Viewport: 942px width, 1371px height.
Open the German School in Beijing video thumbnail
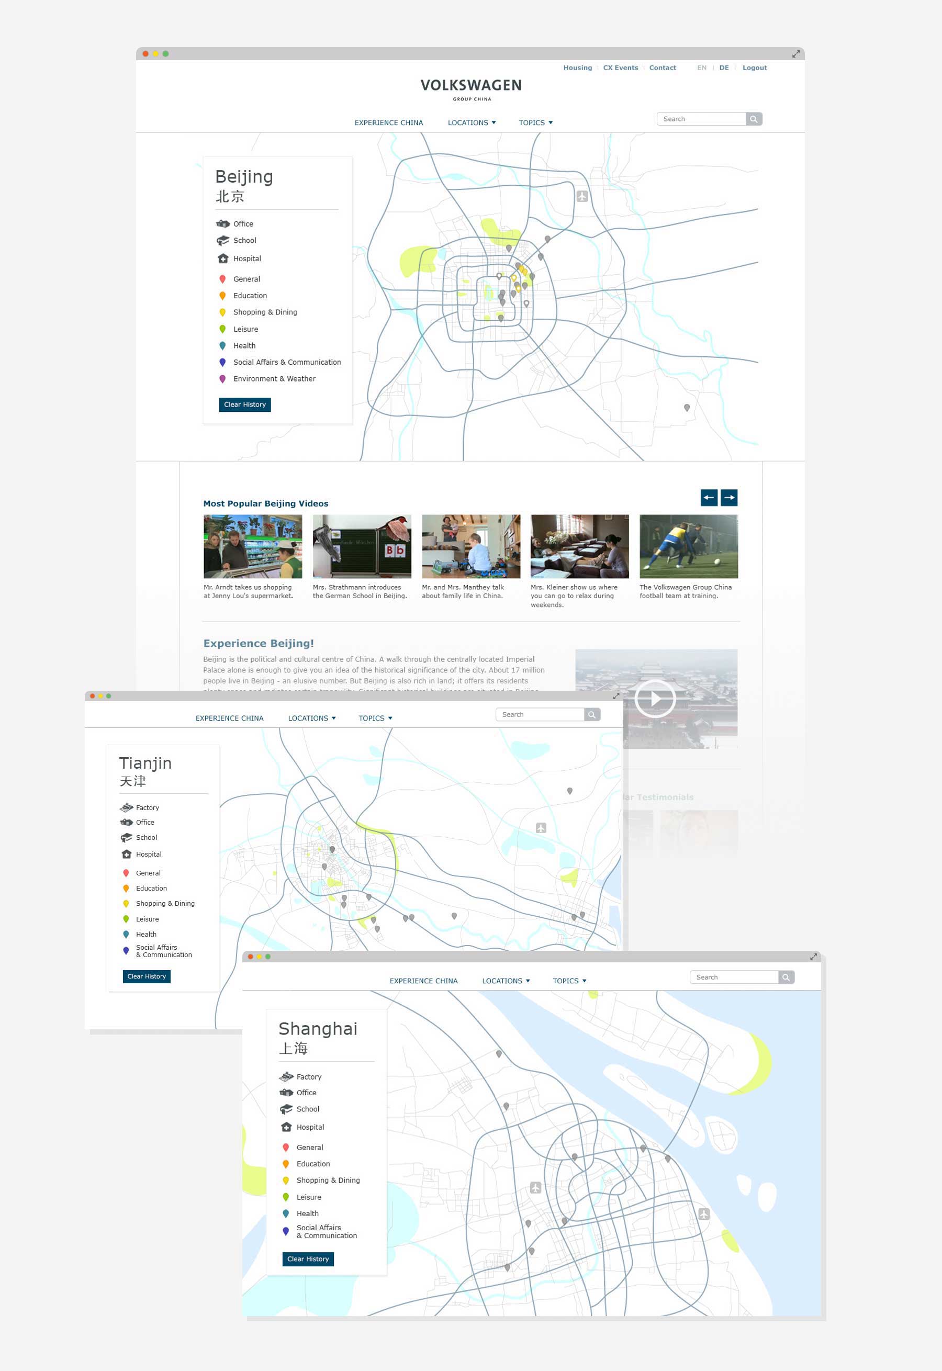click(362, 546)
